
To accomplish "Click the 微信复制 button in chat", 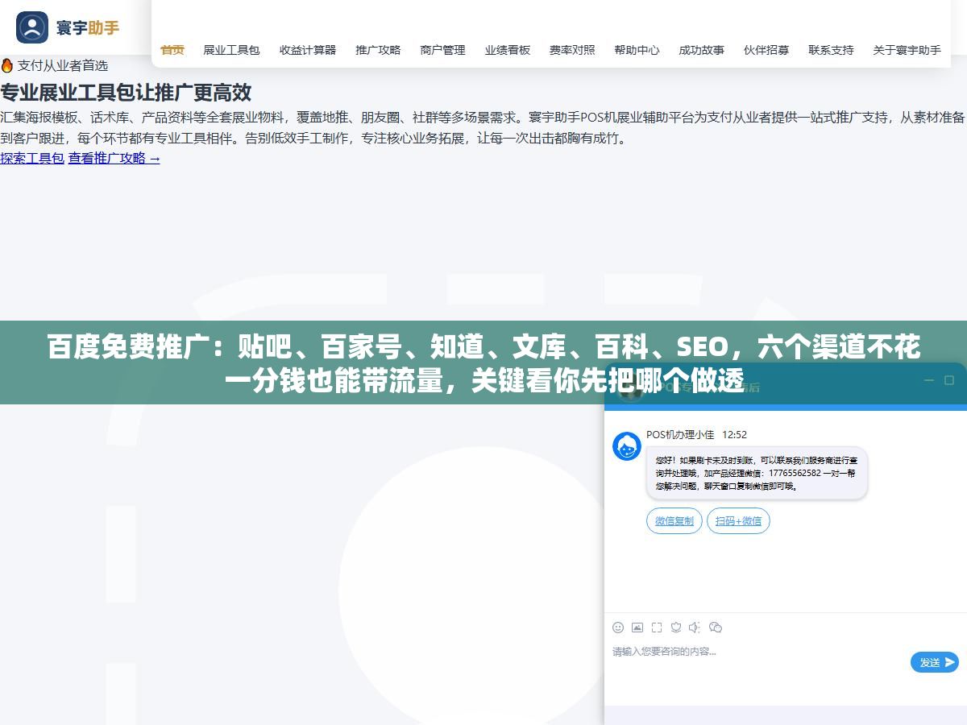I will point(674,521).
